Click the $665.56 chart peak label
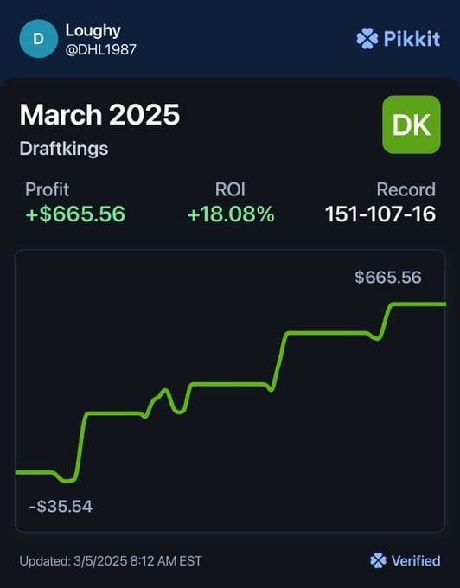This screenshot has height=588, width=460. coord(388,277)
